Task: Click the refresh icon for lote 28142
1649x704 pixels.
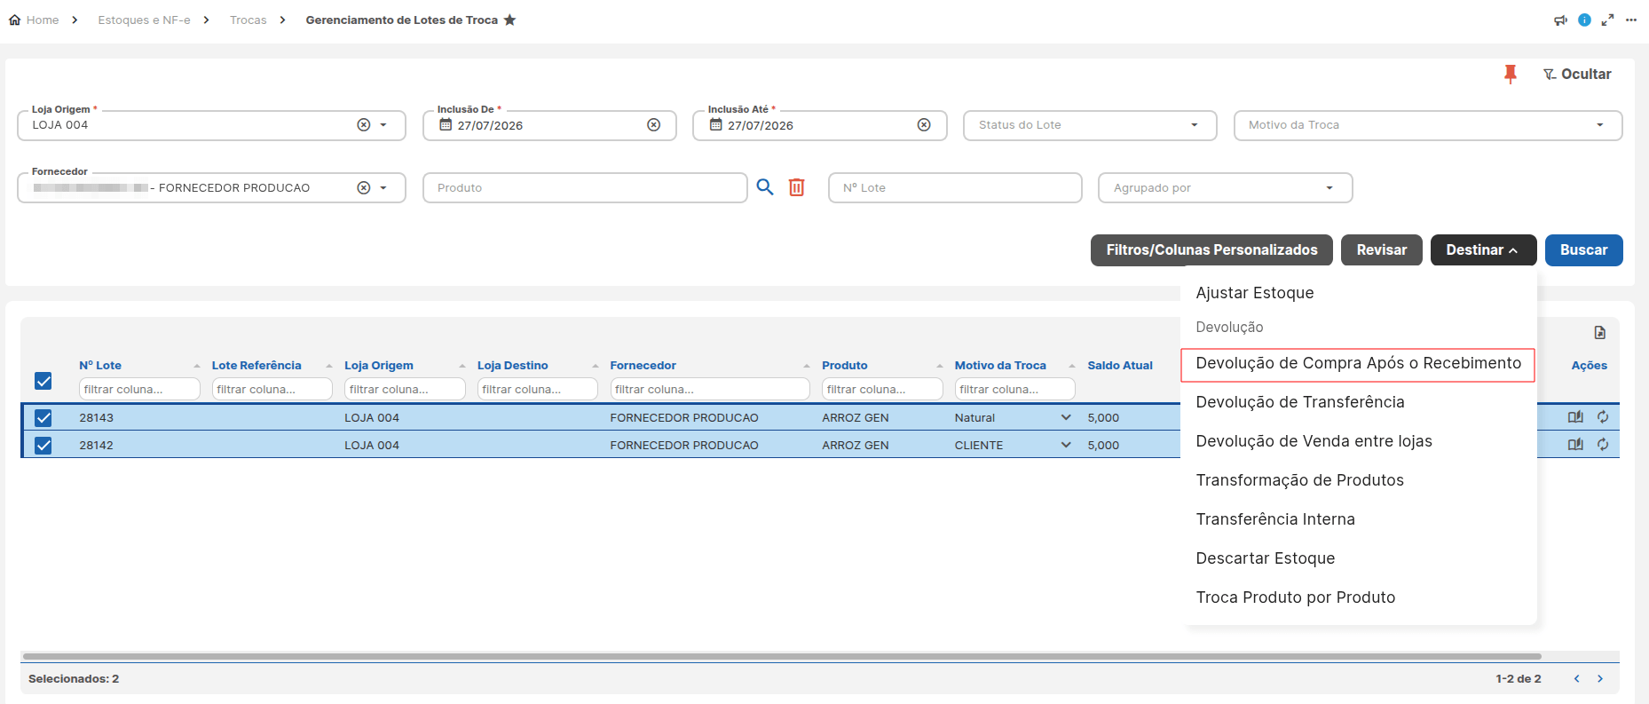Action: 1603,445
